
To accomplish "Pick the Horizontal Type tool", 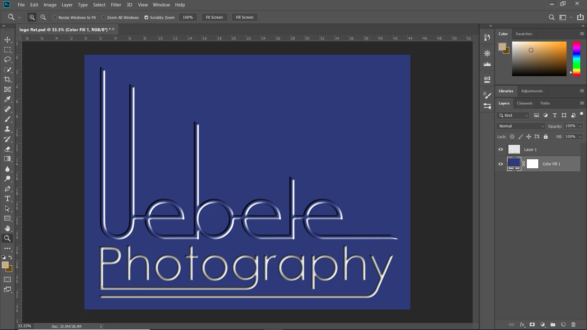I will [7, 199].
